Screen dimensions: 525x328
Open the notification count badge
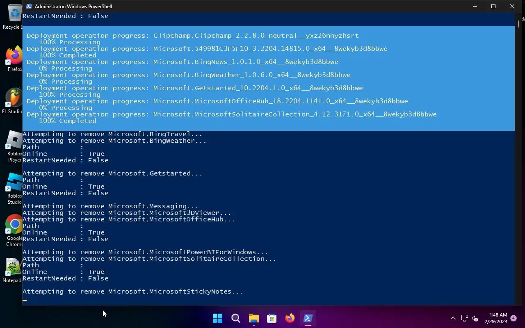514,318
